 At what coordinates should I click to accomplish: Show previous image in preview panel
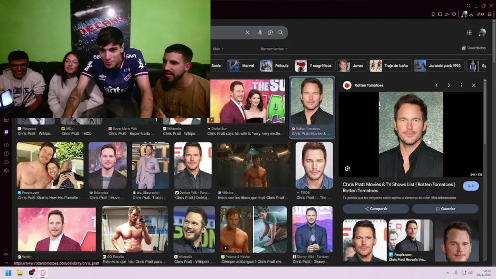point(436,85)
